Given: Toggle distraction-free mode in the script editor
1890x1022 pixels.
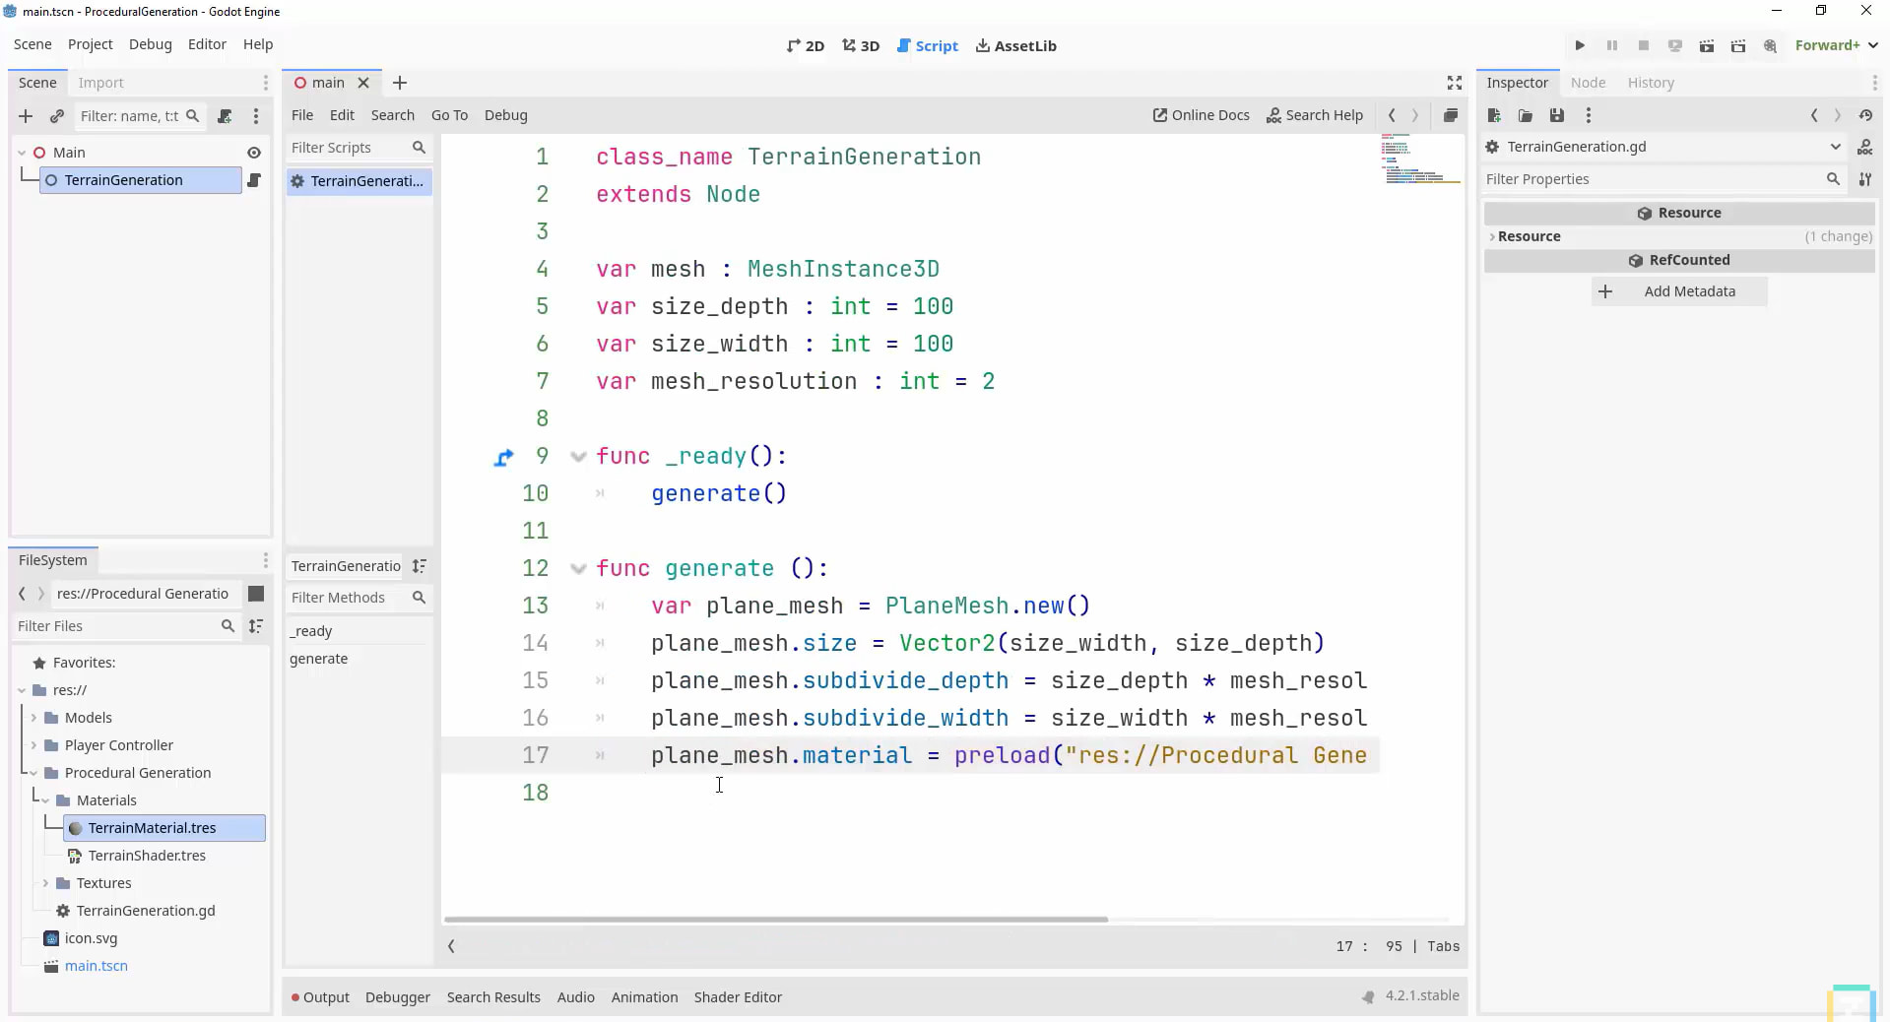Looking at the screenshot, I should (1454, 83).
